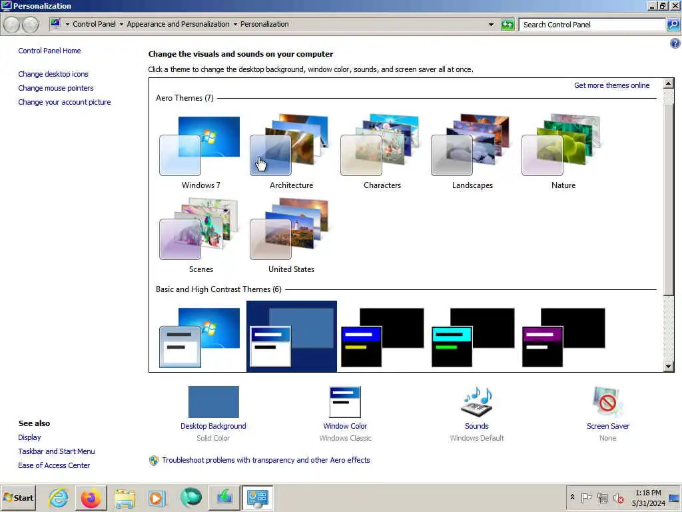The height and width of the screenshot is (512, 682).
Task: Click the theme list scroll down arrow
Action: pos(669,367)
